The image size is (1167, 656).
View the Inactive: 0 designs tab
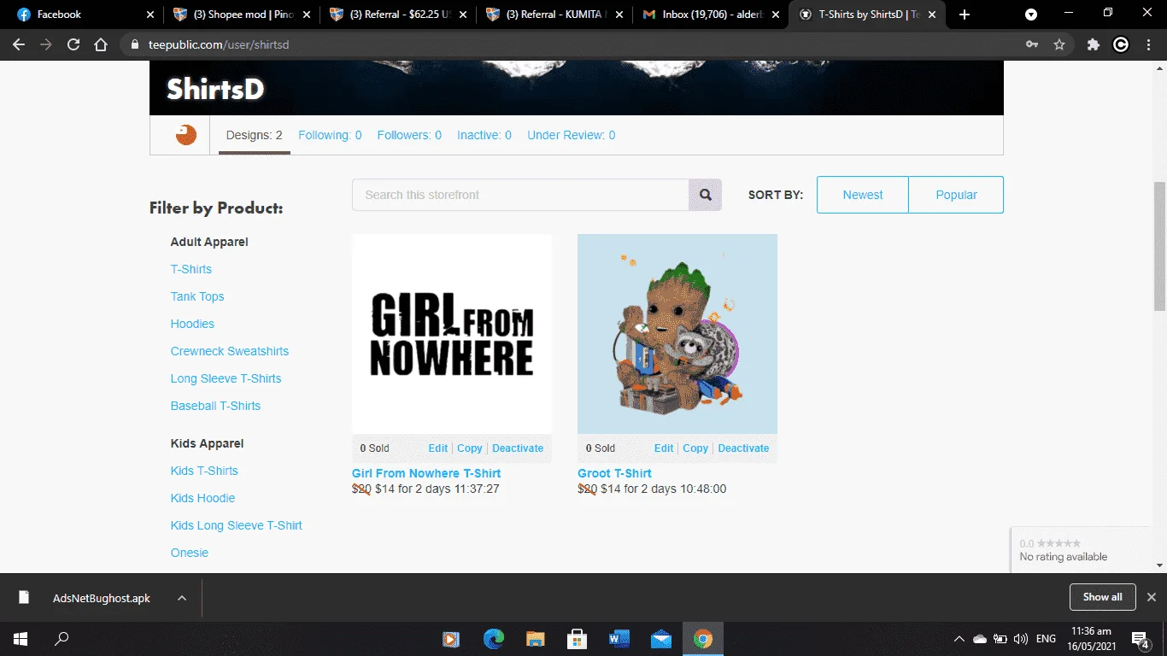pyautogui.click(x=484, y=135)
